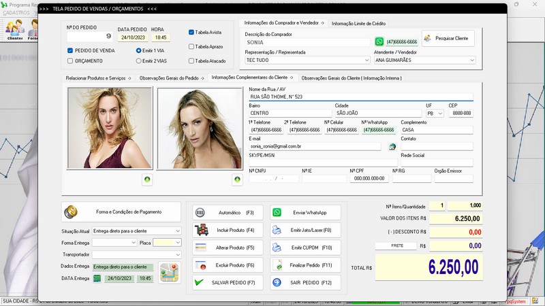Check the Tabela Aprazo option
The width and height of the screenshot is (545, 306).
[x=191, y=47]
